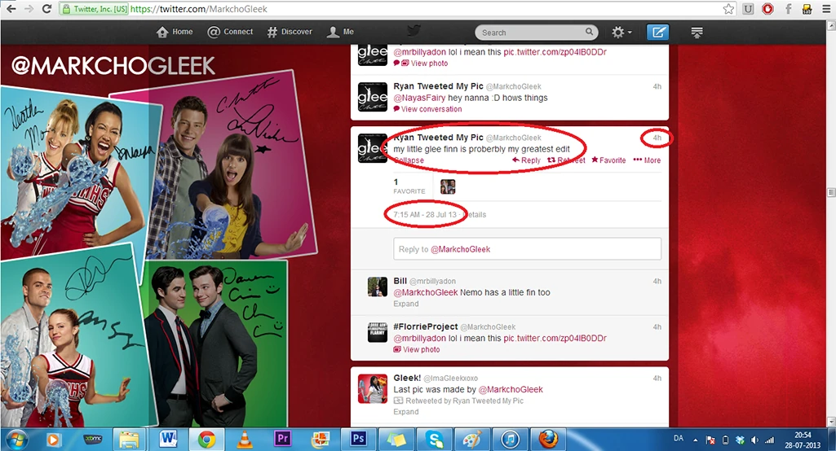Click the U extension icon
Screen dimensions: 836x451
coord(749,8)
